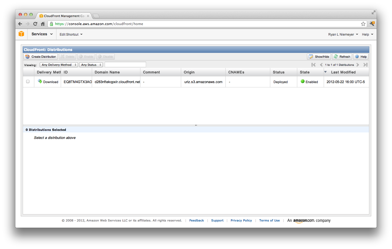Viewport: 392px width, 249px height.
Task: Open the Show/Hide columns icon
Action: [311, 56]
